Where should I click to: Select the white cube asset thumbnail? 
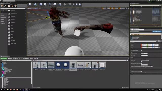click(102, 65)
